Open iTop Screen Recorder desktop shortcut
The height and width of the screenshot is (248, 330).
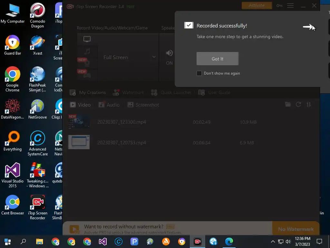[x=37, y=207]
